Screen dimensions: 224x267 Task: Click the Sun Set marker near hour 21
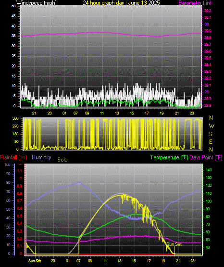tap(174, 244)
